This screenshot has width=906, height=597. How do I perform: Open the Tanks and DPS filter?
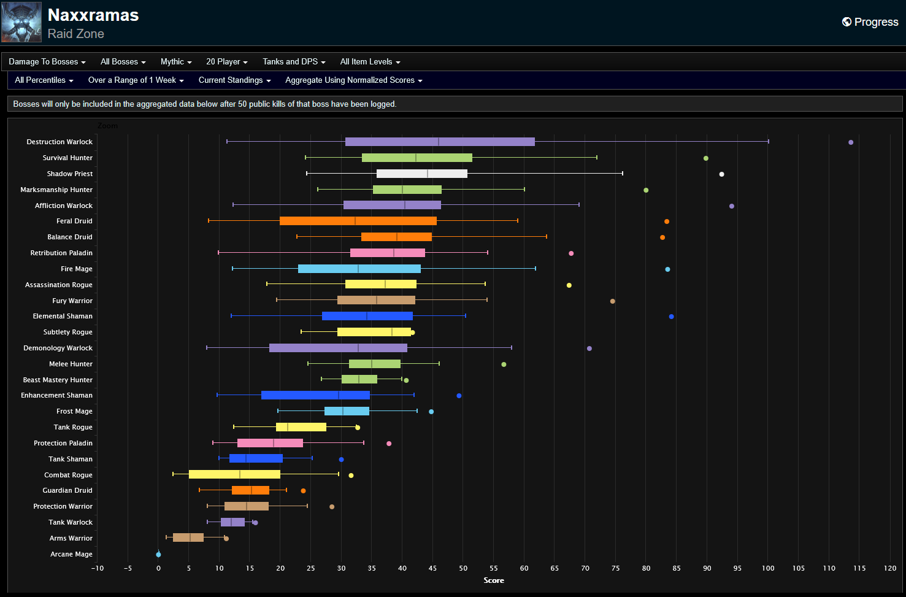pyautogui.click(x=294, y=62)
